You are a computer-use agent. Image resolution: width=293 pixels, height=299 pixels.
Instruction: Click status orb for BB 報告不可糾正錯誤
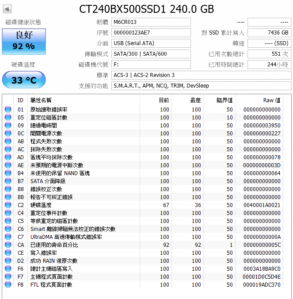pyautogui.click(x=8, y=197)
